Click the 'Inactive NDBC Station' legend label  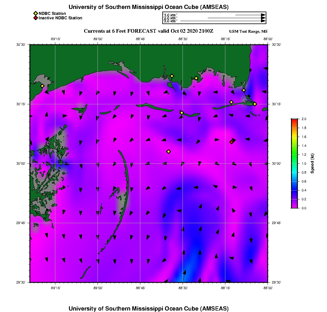point(60,18)
